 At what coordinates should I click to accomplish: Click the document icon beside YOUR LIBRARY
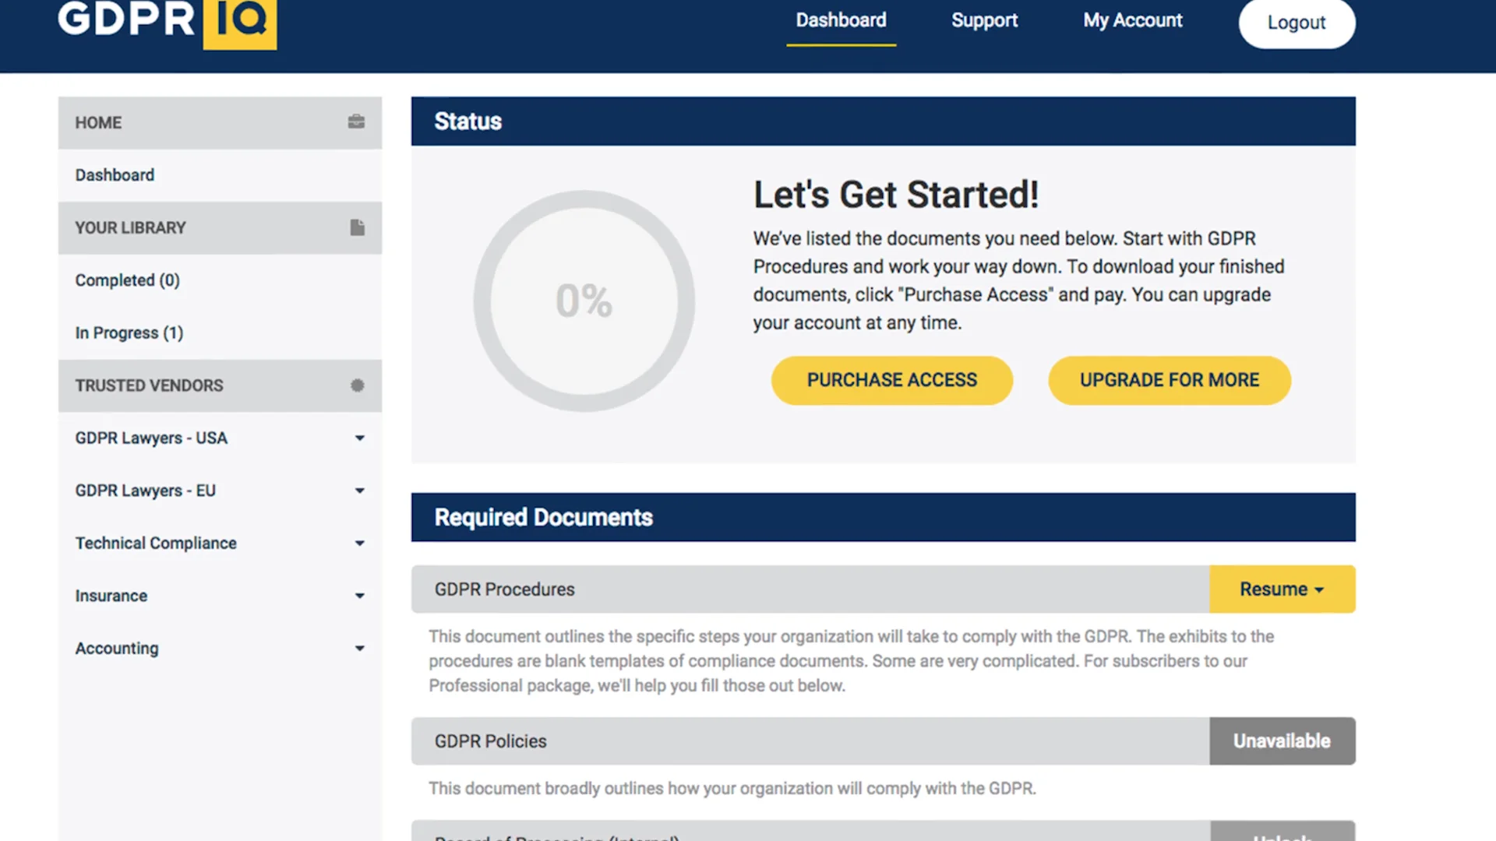pos(357,227)
